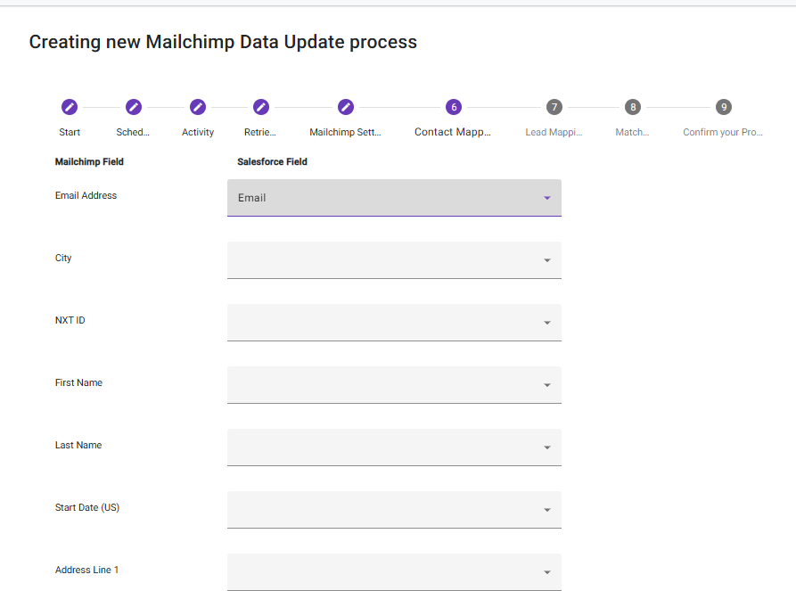
Task: Click the step 8 Match circle
Action: pos(633,107)
